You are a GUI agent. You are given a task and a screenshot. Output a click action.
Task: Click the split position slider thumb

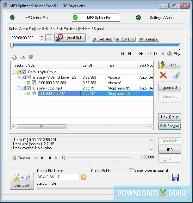click(12, 46)
